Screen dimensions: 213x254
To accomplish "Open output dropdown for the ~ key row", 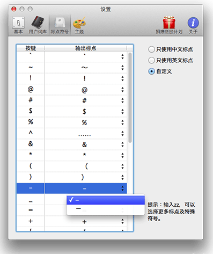I will pyautogui.click(x=122, y=68).
